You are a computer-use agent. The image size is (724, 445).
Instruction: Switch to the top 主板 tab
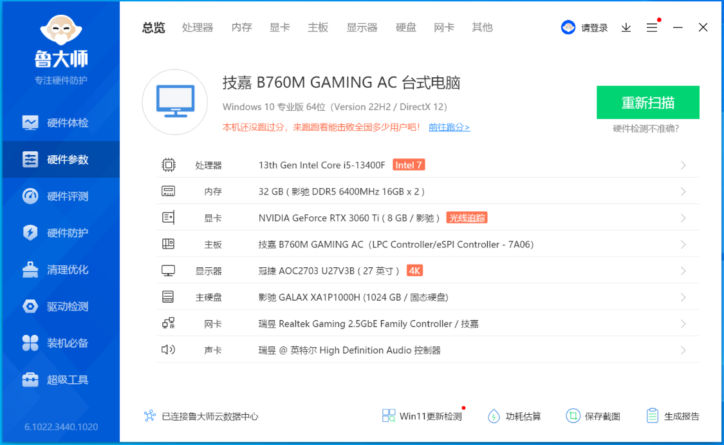318,28
